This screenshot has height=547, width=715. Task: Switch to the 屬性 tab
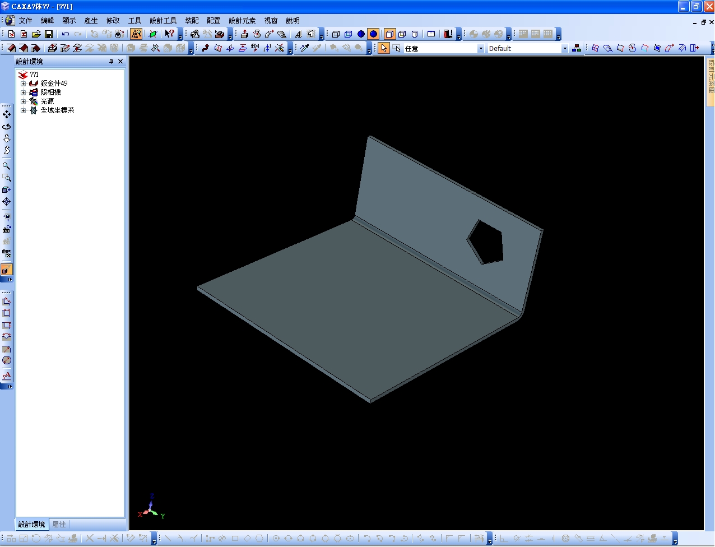point(59,525)
